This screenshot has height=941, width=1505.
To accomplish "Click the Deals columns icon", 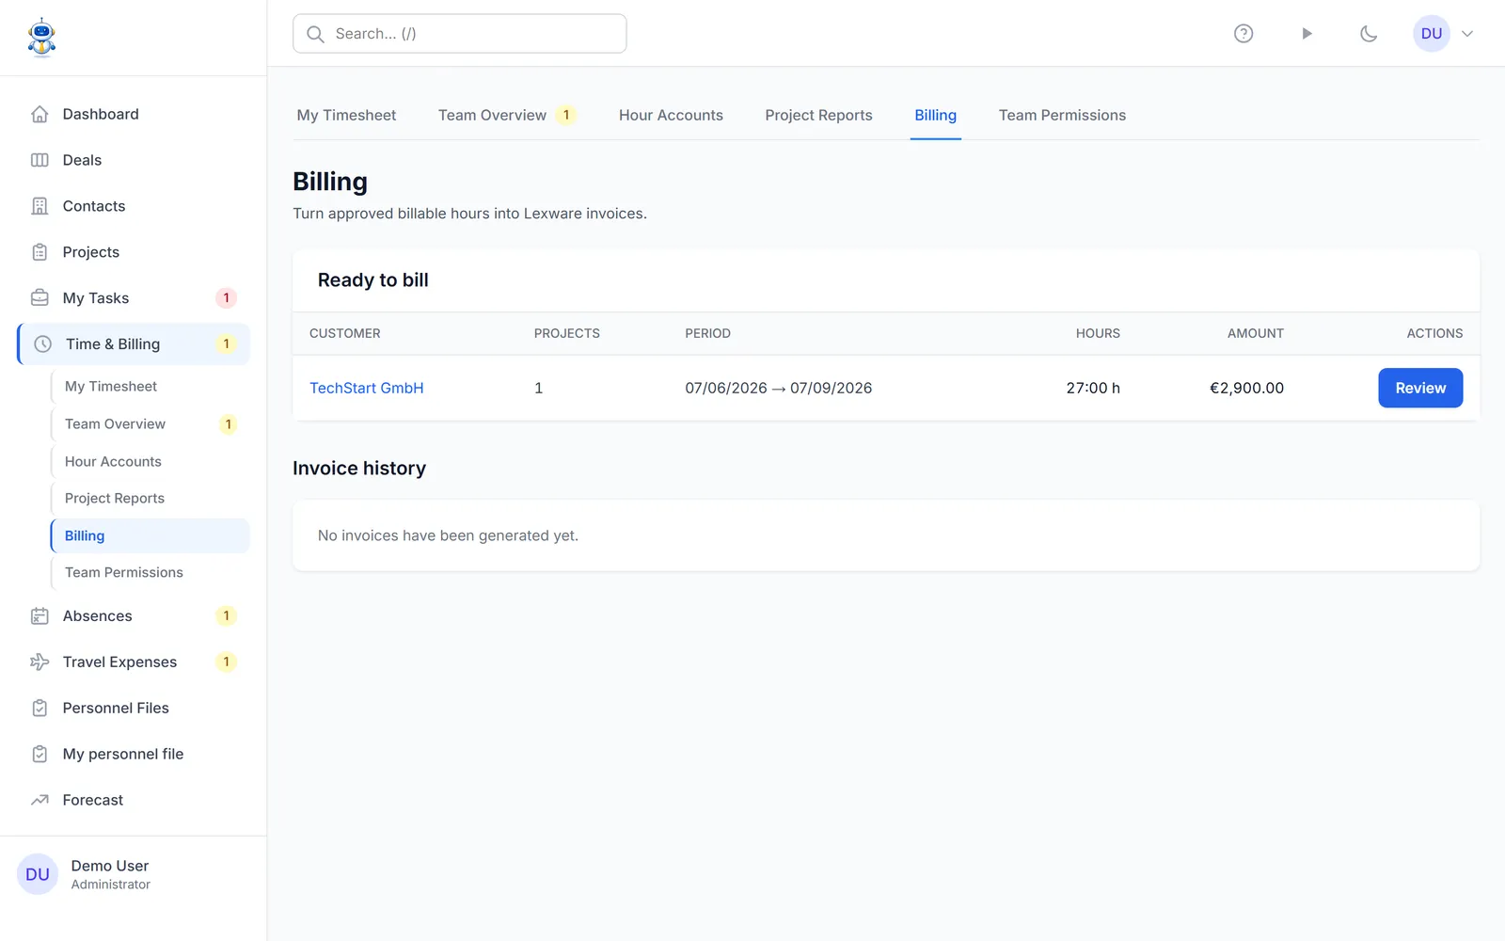I will 40,160.
